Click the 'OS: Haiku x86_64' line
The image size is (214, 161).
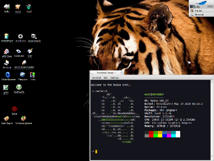tap(157, 101)
